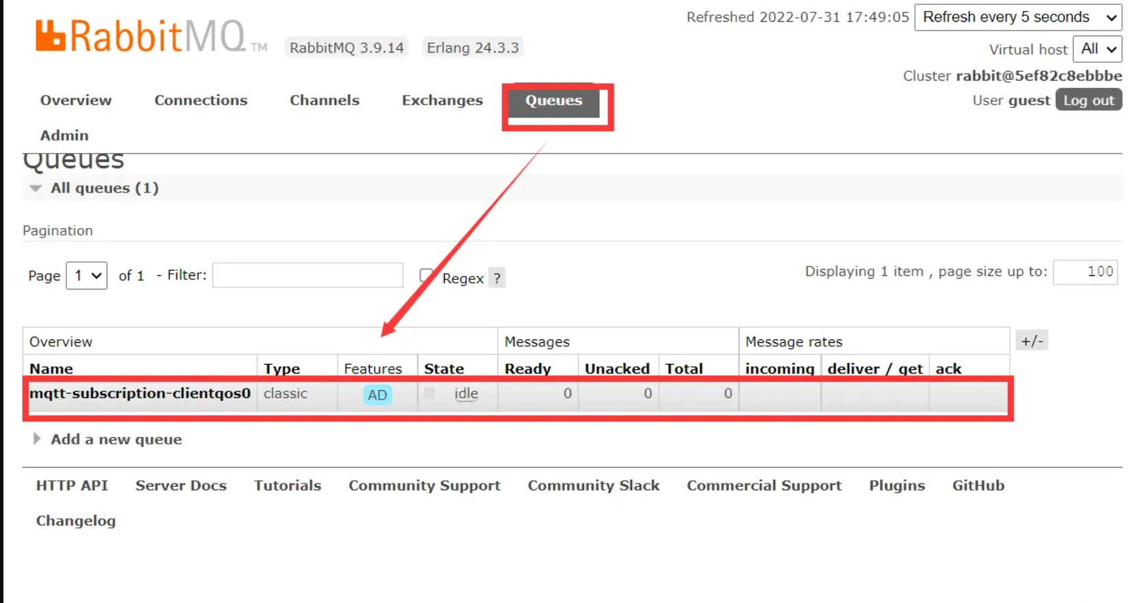Focus the Filter input field
This screenshot has height=603, width=1137.
point(307,275)
